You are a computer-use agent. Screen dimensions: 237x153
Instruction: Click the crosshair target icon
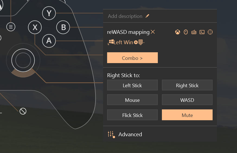pyautogui.click(x=210, y=32)
